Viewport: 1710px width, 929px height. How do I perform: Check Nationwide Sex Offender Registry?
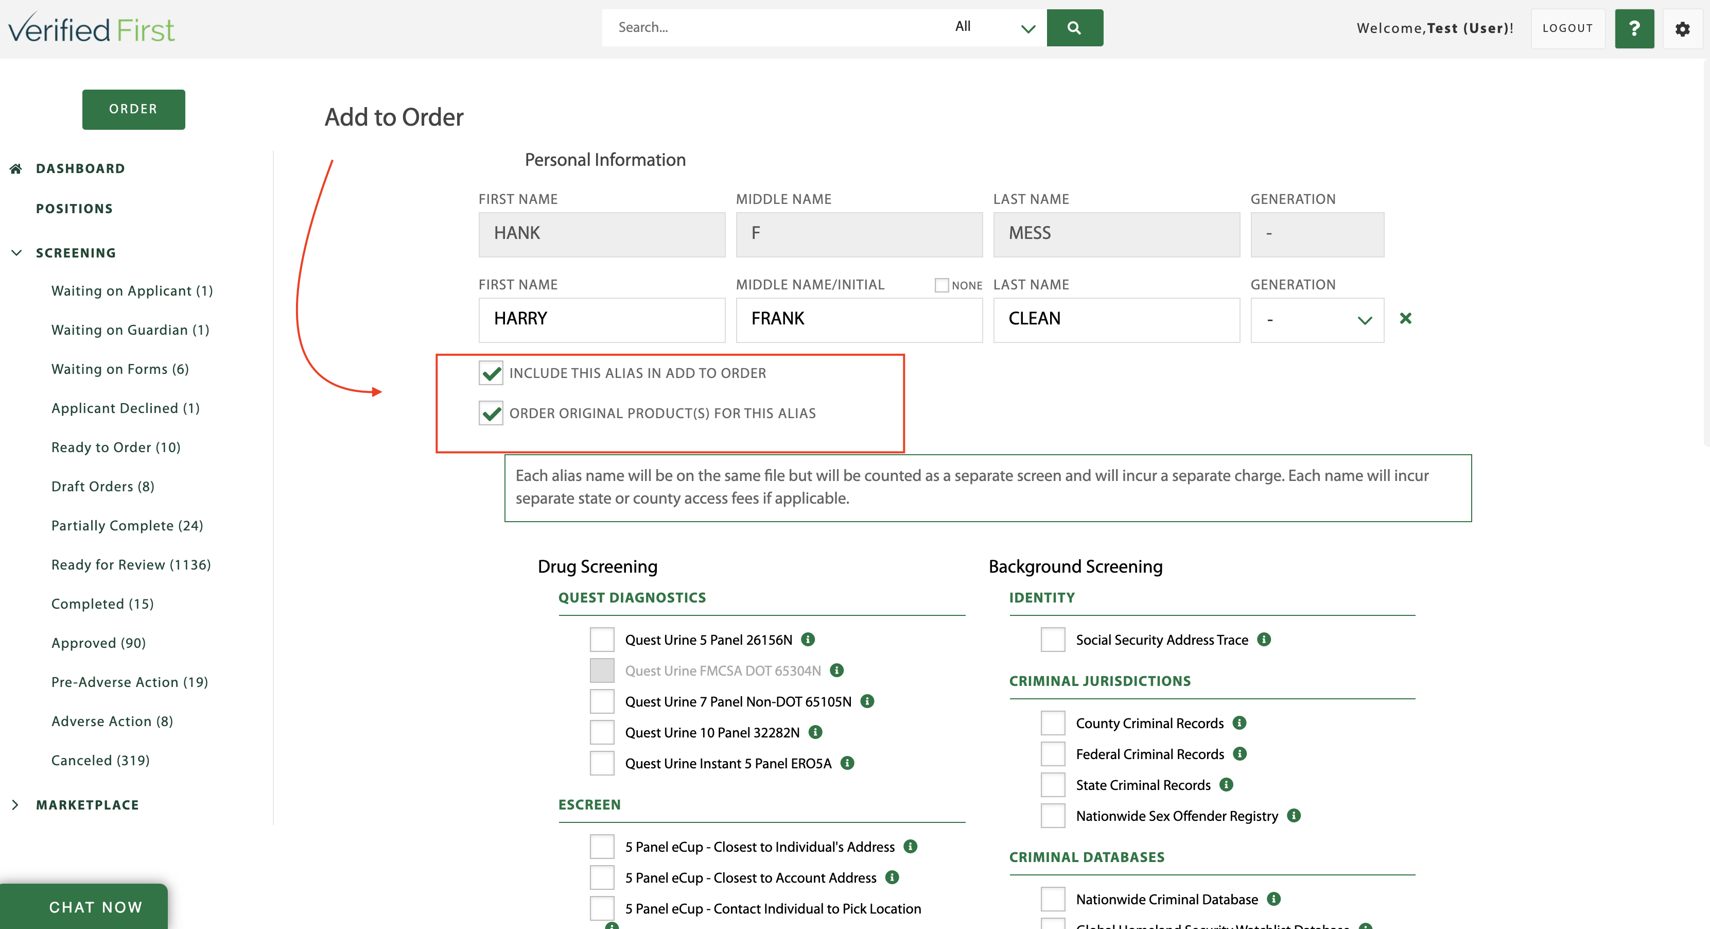click(1053, 815)
